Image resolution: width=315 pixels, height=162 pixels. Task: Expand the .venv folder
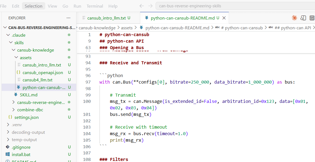coord(8,125)
